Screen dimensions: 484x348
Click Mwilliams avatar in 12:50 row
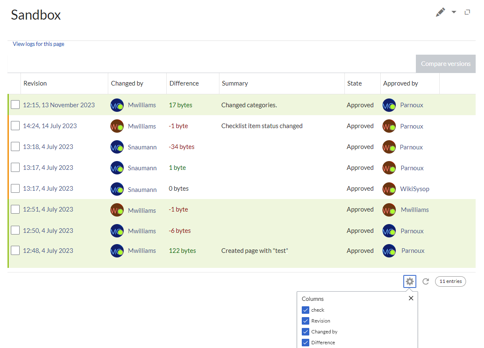click(117, 231)
